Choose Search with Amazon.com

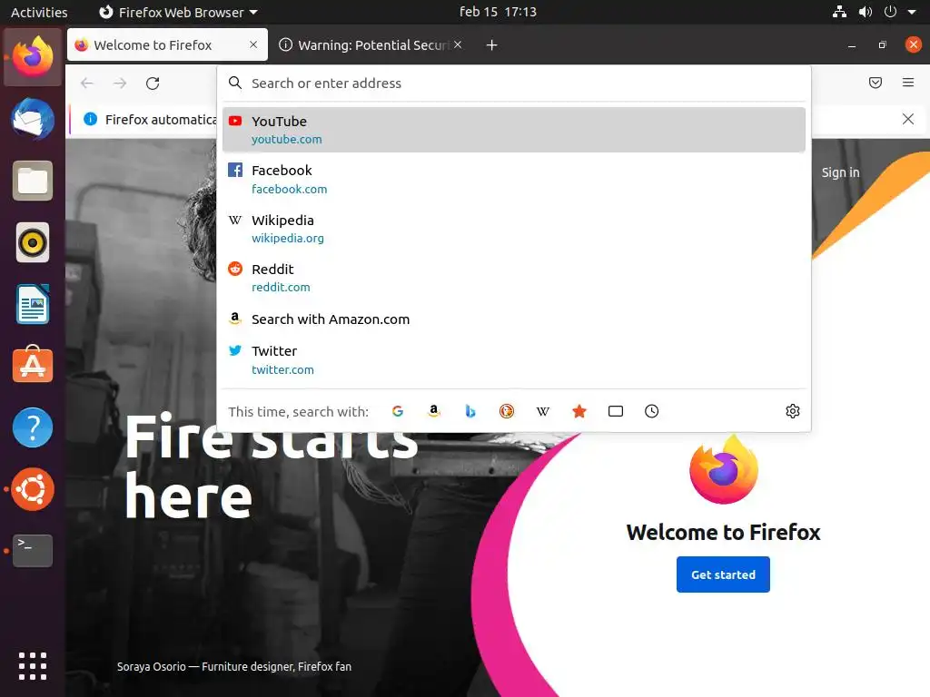tap(514, 319)
